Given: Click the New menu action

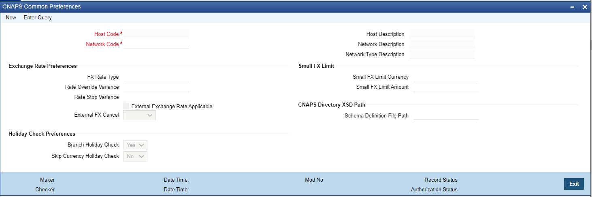Looking at the screenshot, I should (11, 18).
